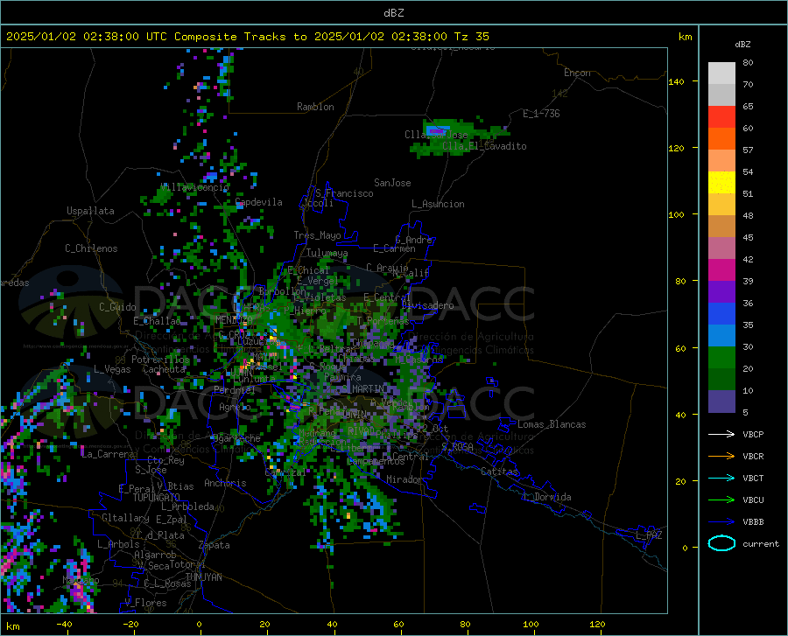Click the -40 tick on horizontal km axis
Screen dimensions: 788x636
64,624
